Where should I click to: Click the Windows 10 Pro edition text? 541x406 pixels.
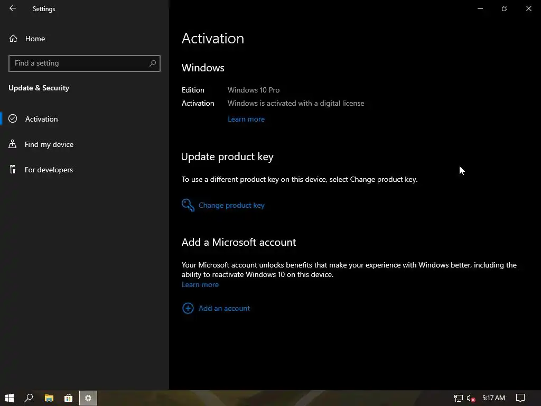[254, 90]
